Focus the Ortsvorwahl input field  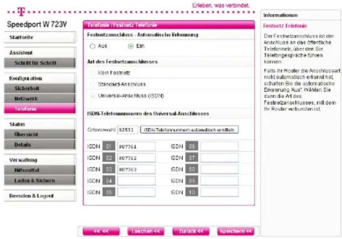point(128,130)
